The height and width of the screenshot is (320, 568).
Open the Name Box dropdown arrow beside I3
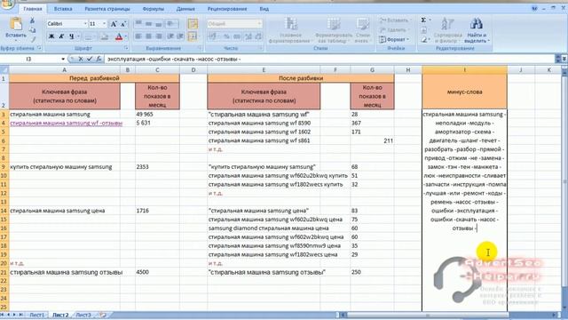63,59
